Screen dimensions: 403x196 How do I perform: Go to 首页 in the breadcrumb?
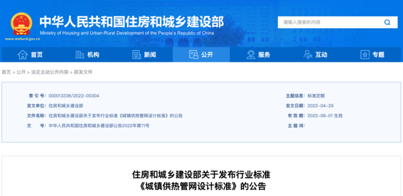click(6, 72)
